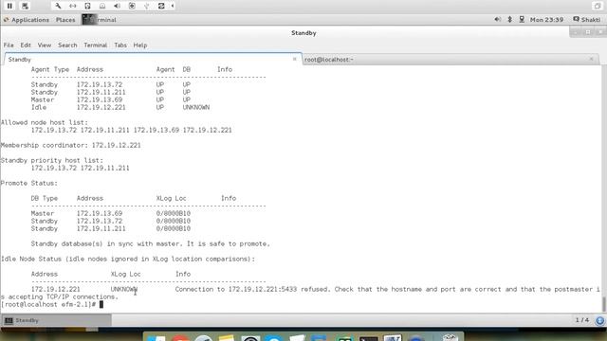This screenshot has height=341, width=607.
Task: Click the 'Idle Node Status' heading line
Action: [128, 259]
